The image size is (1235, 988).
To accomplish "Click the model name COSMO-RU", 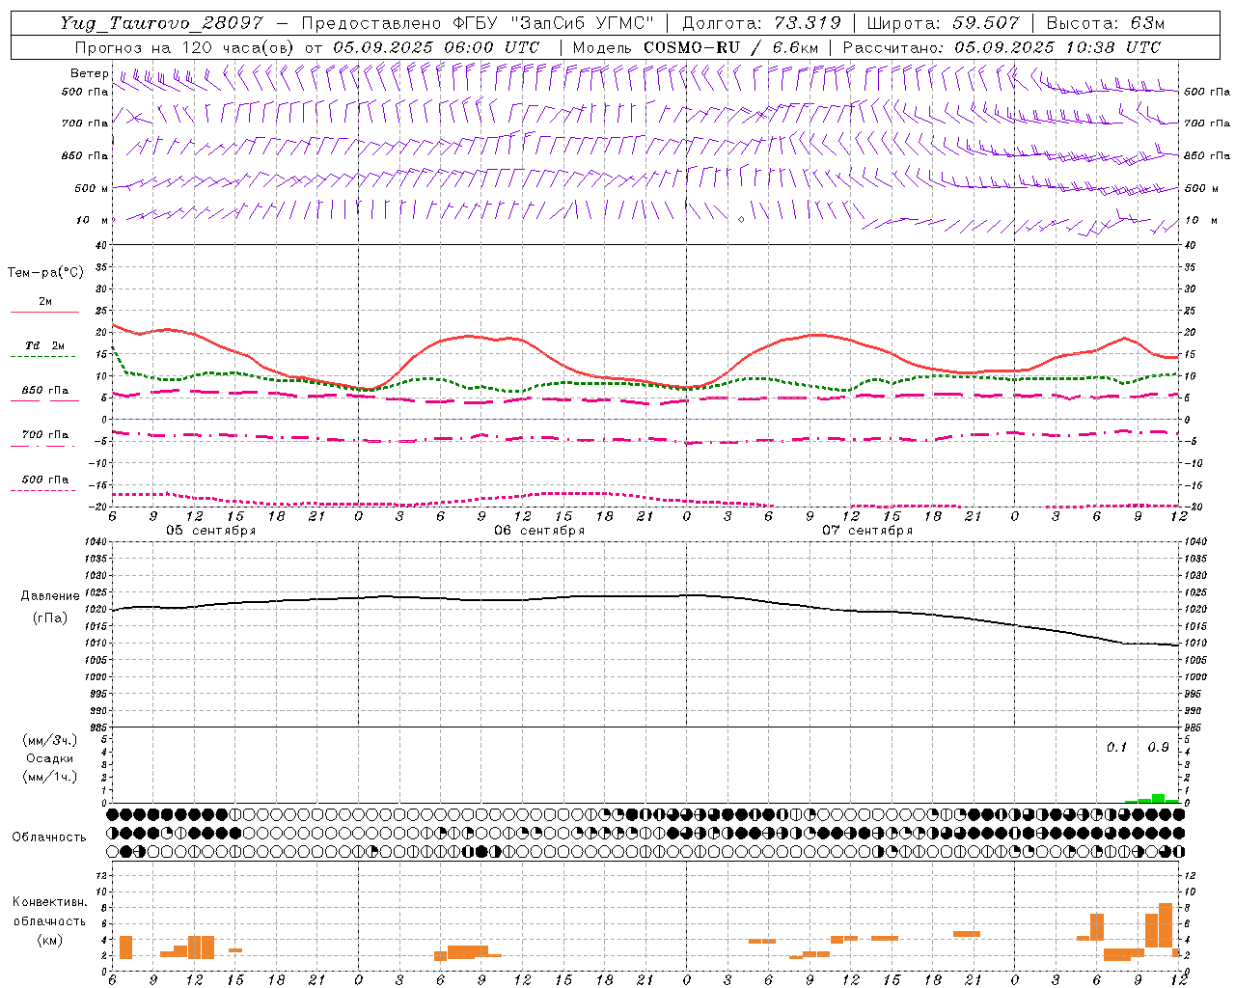I will [x=692, y=47].
